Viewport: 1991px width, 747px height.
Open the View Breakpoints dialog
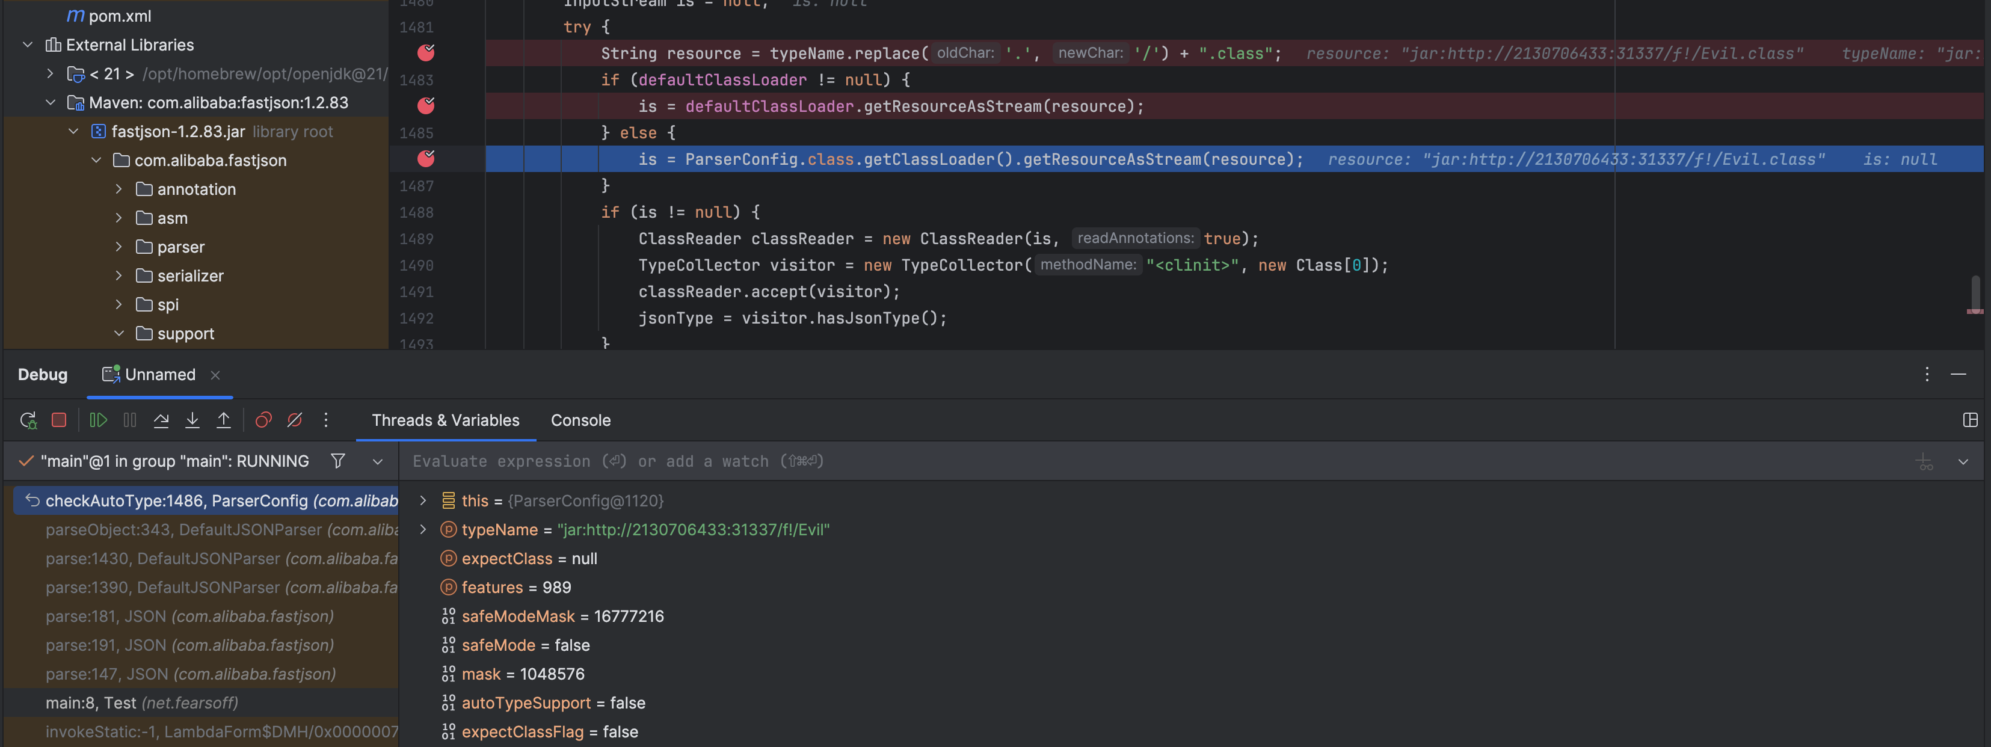tap(263, 420)
